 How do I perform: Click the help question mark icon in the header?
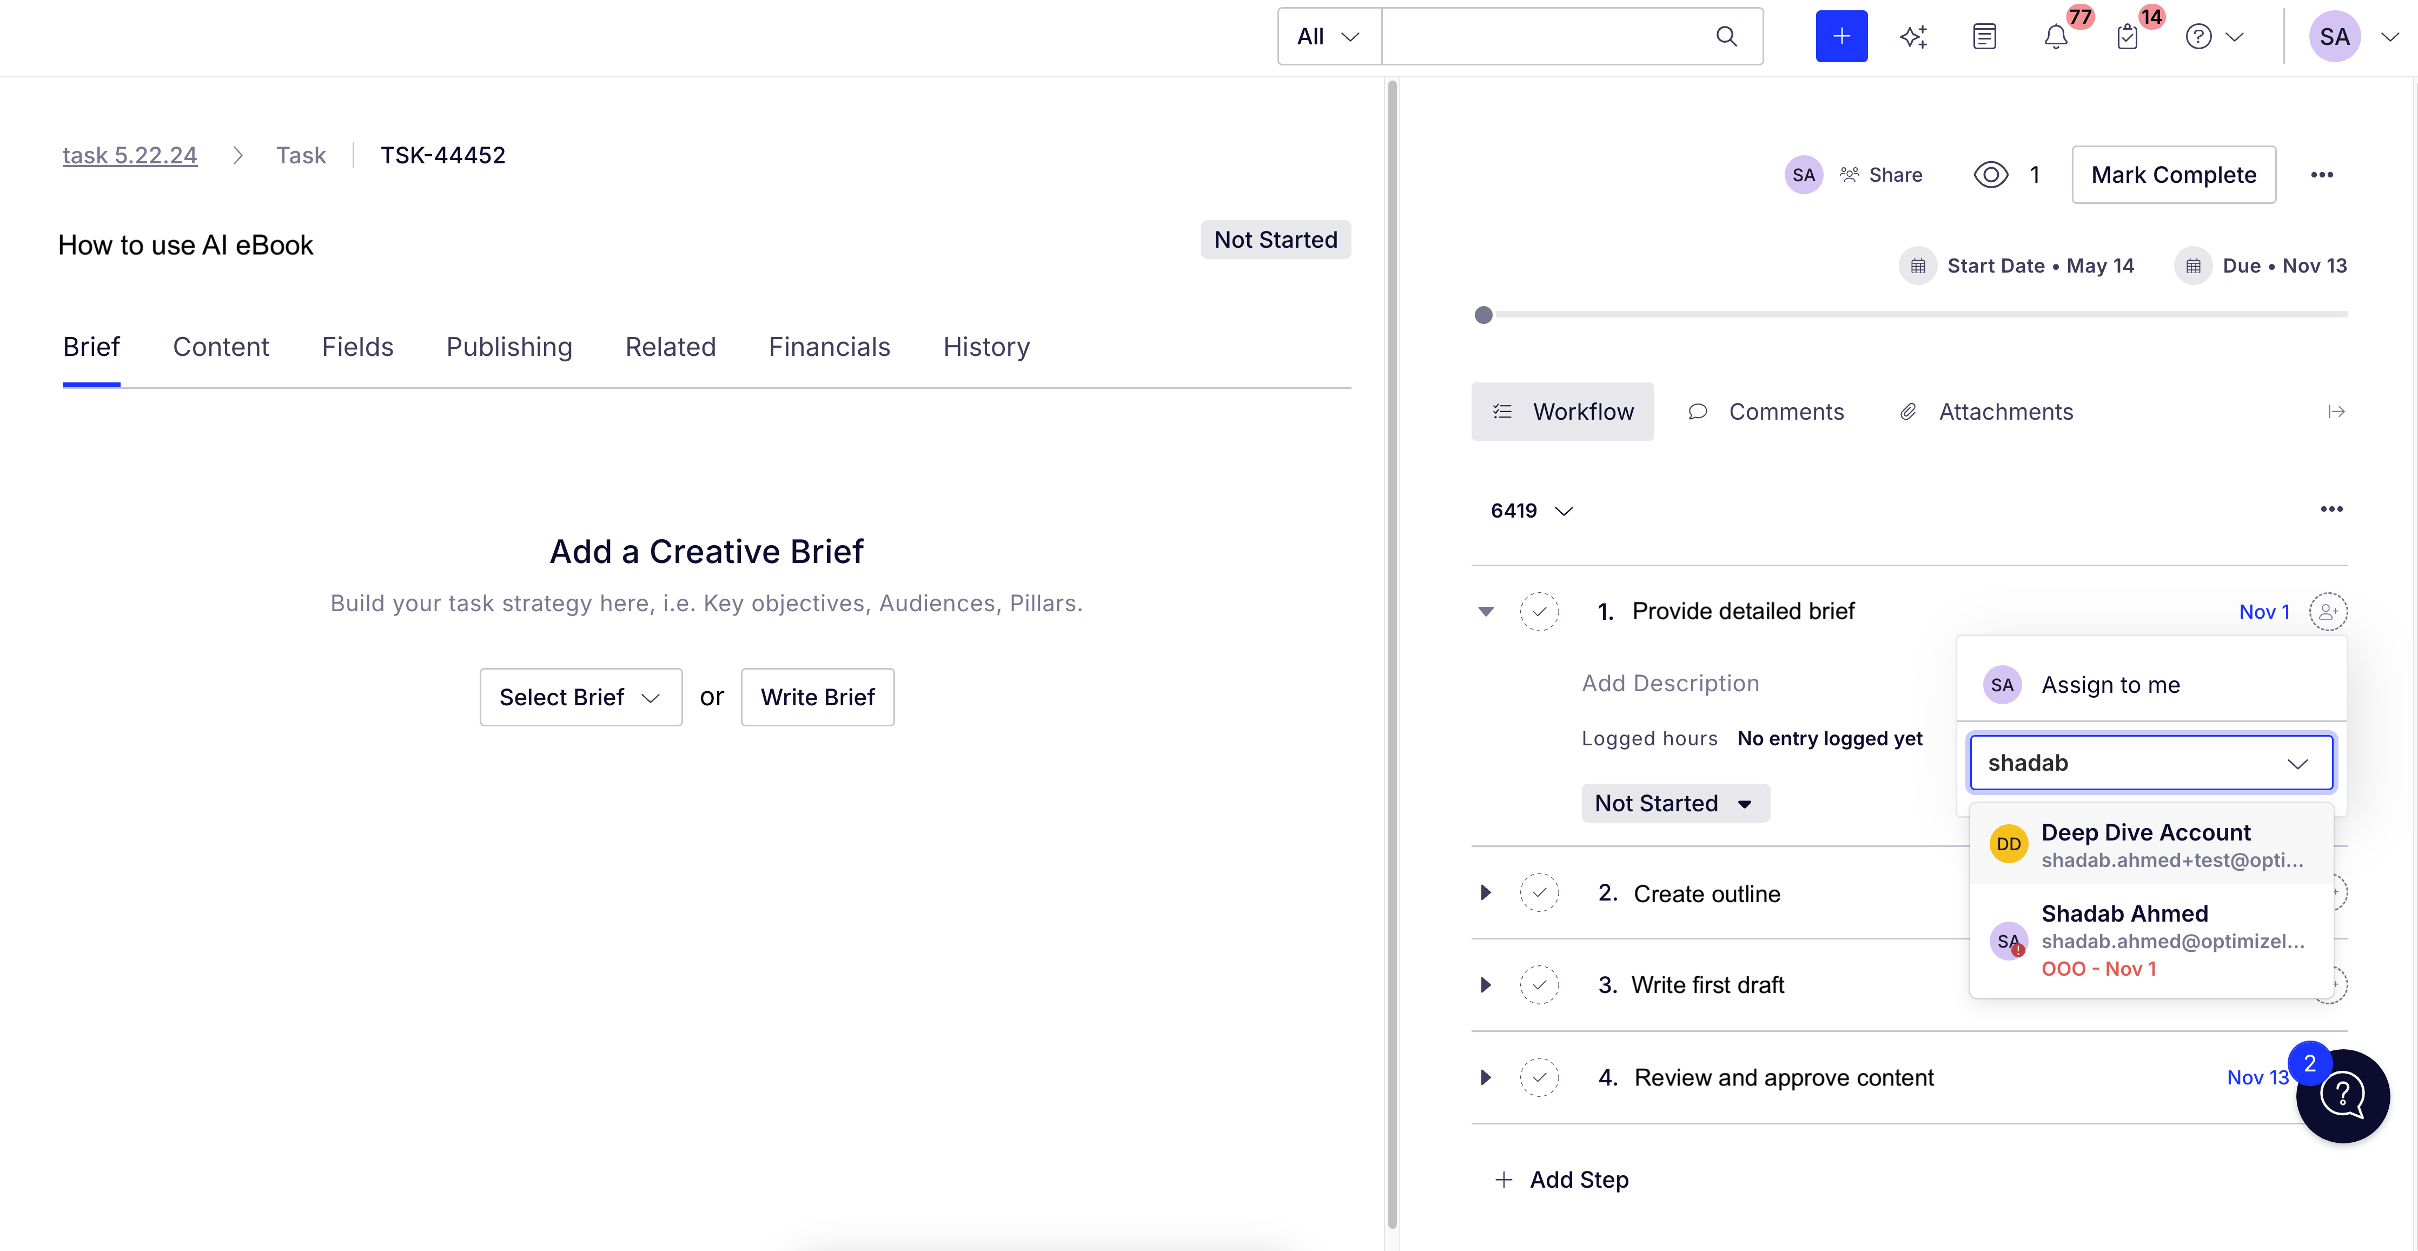click(2198, 37)
